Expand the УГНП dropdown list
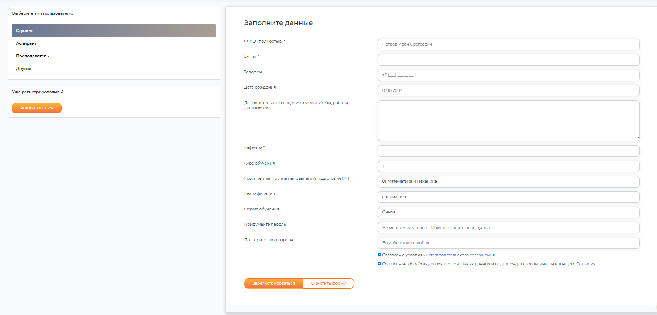 (508, 182)
